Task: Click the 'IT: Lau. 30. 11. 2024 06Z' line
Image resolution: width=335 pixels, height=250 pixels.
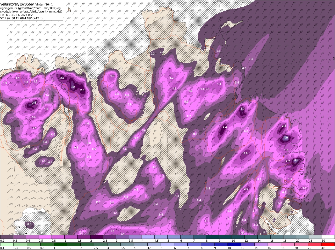Action: pos(16,15)
